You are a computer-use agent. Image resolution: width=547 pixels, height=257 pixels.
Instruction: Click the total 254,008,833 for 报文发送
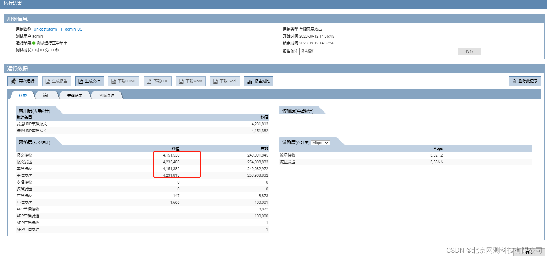tap(258, 162)
